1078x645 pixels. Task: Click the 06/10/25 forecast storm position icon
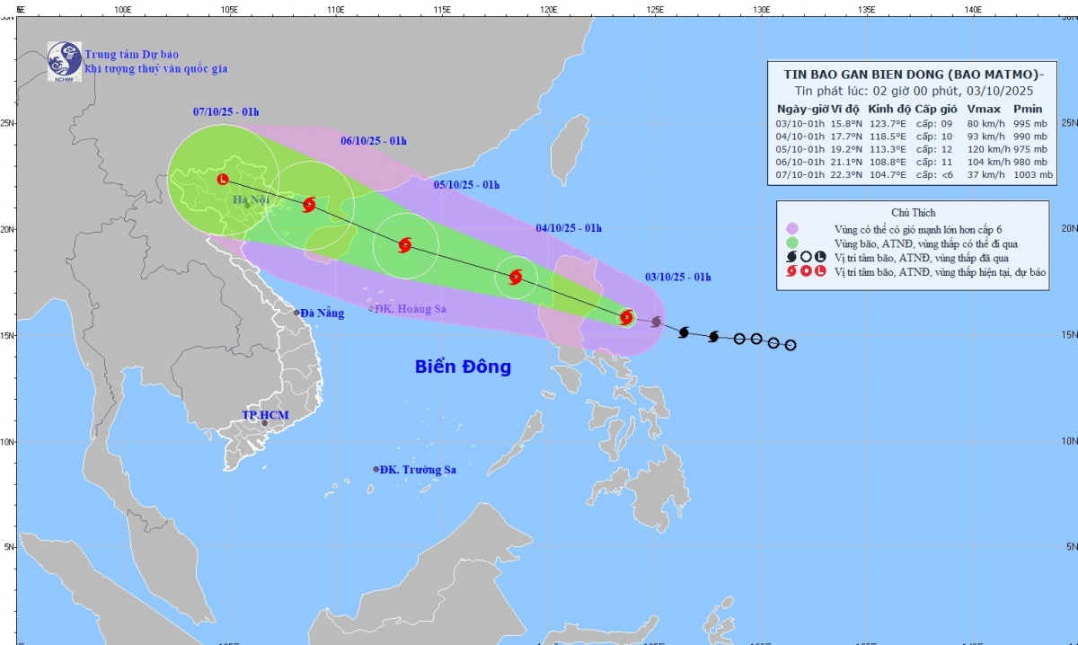(309, 205)
